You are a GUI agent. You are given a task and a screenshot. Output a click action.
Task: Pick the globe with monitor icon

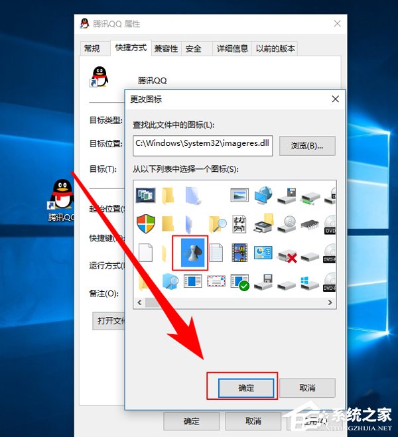click(x=263, y=194)
